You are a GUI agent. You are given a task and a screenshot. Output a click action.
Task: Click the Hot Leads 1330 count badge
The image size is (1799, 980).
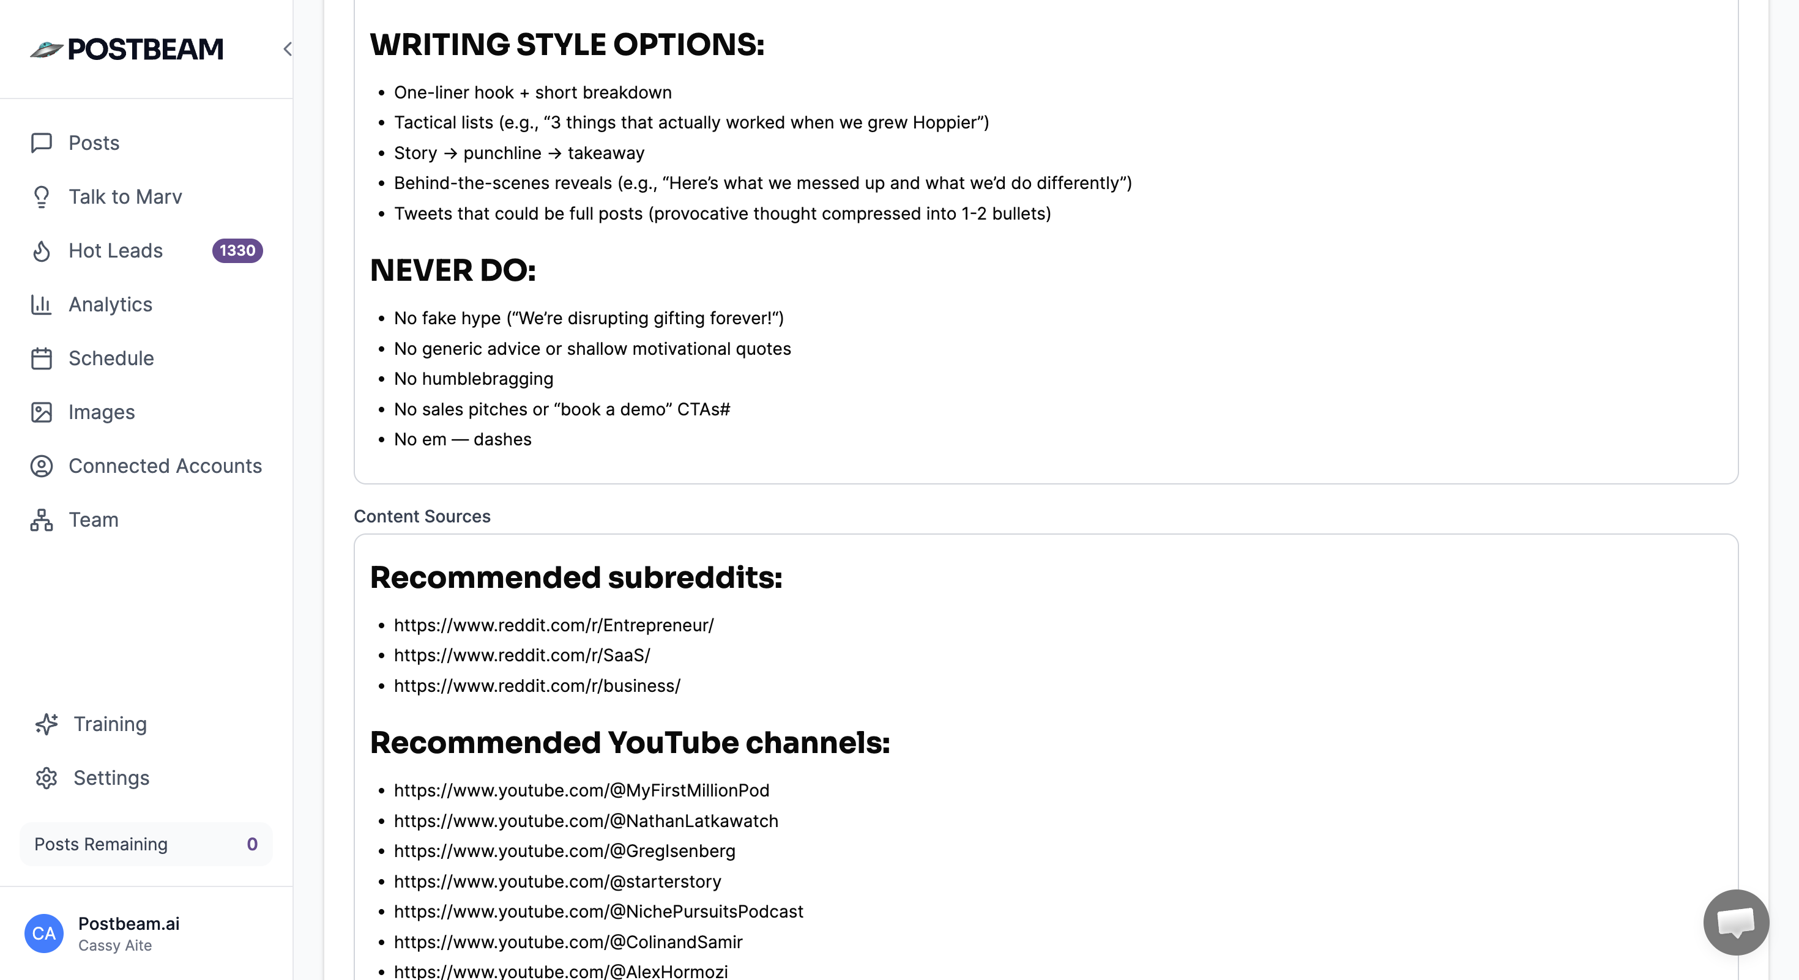(237, 251)
